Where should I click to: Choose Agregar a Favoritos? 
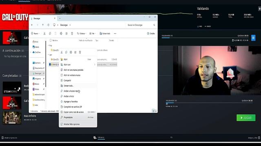[x=78, y=101]
